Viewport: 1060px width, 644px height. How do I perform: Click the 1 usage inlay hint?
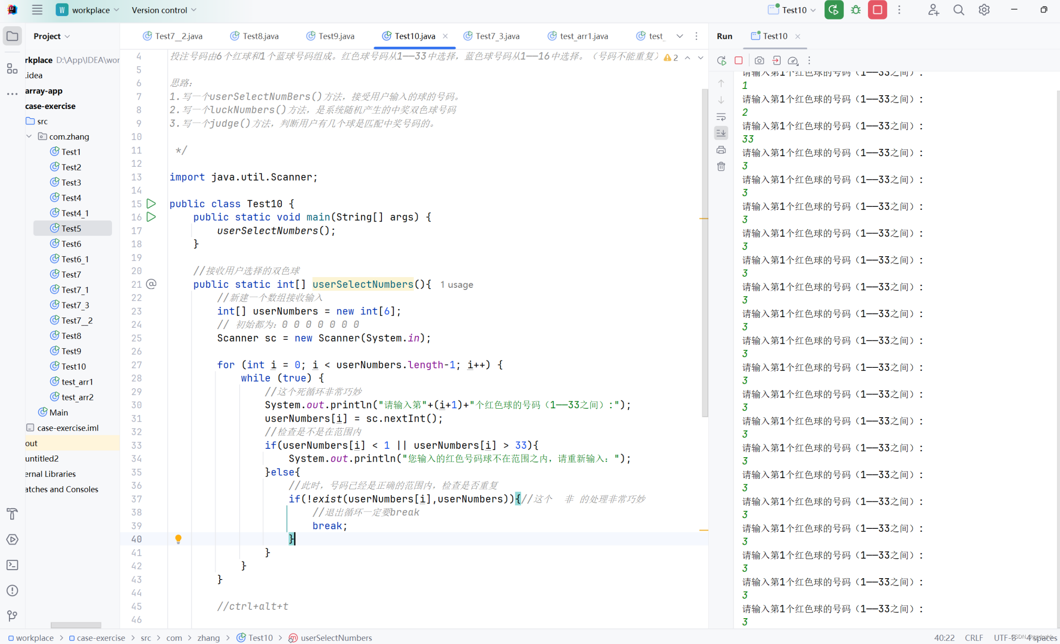coord(457,285)
